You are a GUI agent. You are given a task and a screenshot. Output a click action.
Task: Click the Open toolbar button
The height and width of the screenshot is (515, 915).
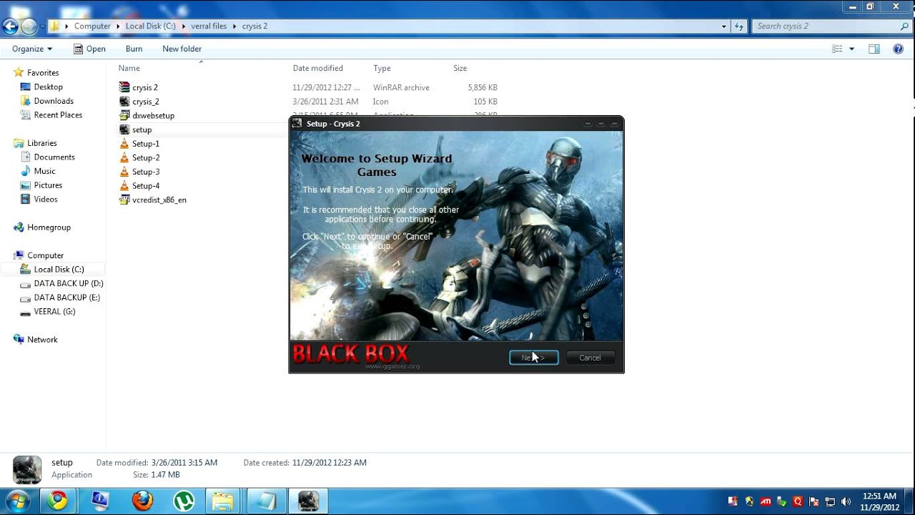89,49
